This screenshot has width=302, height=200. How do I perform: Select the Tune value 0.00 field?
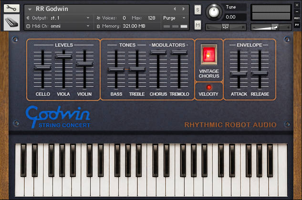(x=235, y=17)
